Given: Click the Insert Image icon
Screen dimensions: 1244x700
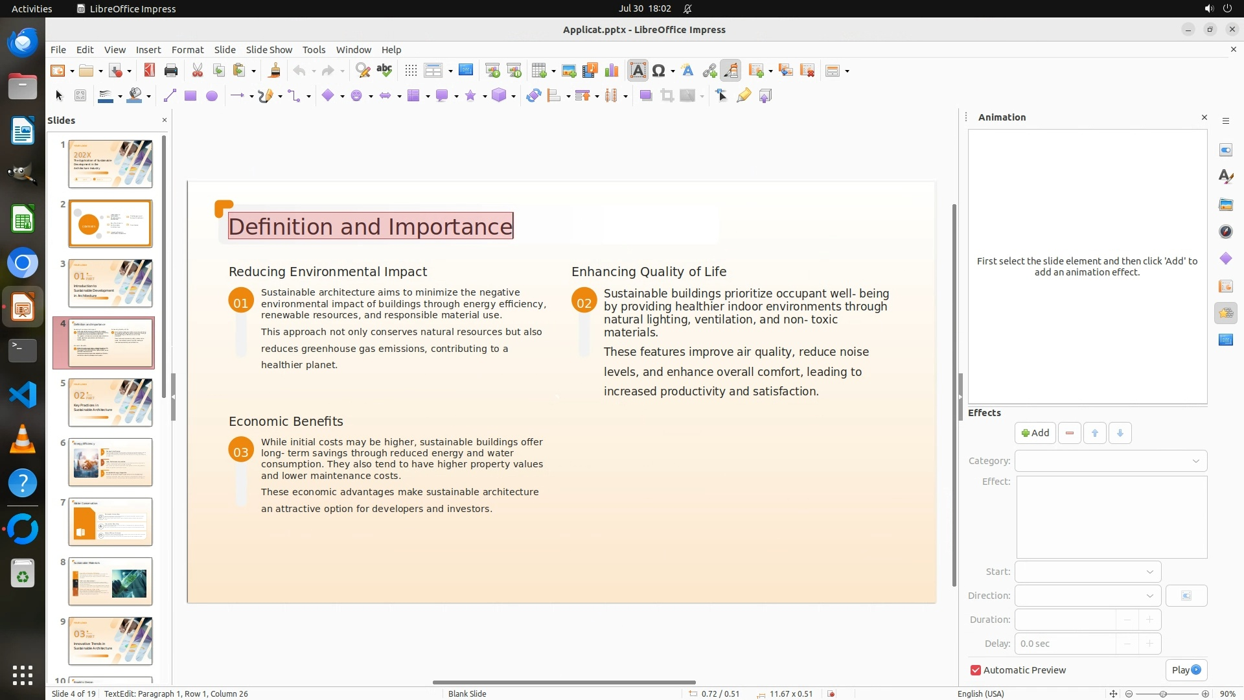Looking at the screenshot, I should (x=568, y=71).
